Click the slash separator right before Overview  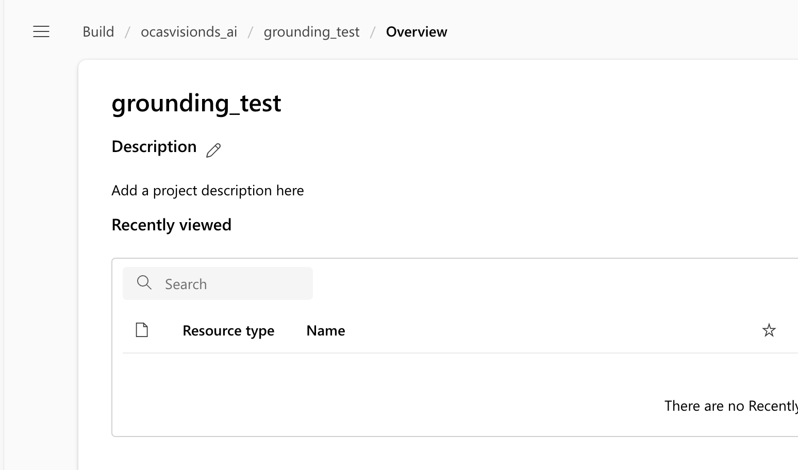(373, 32)
